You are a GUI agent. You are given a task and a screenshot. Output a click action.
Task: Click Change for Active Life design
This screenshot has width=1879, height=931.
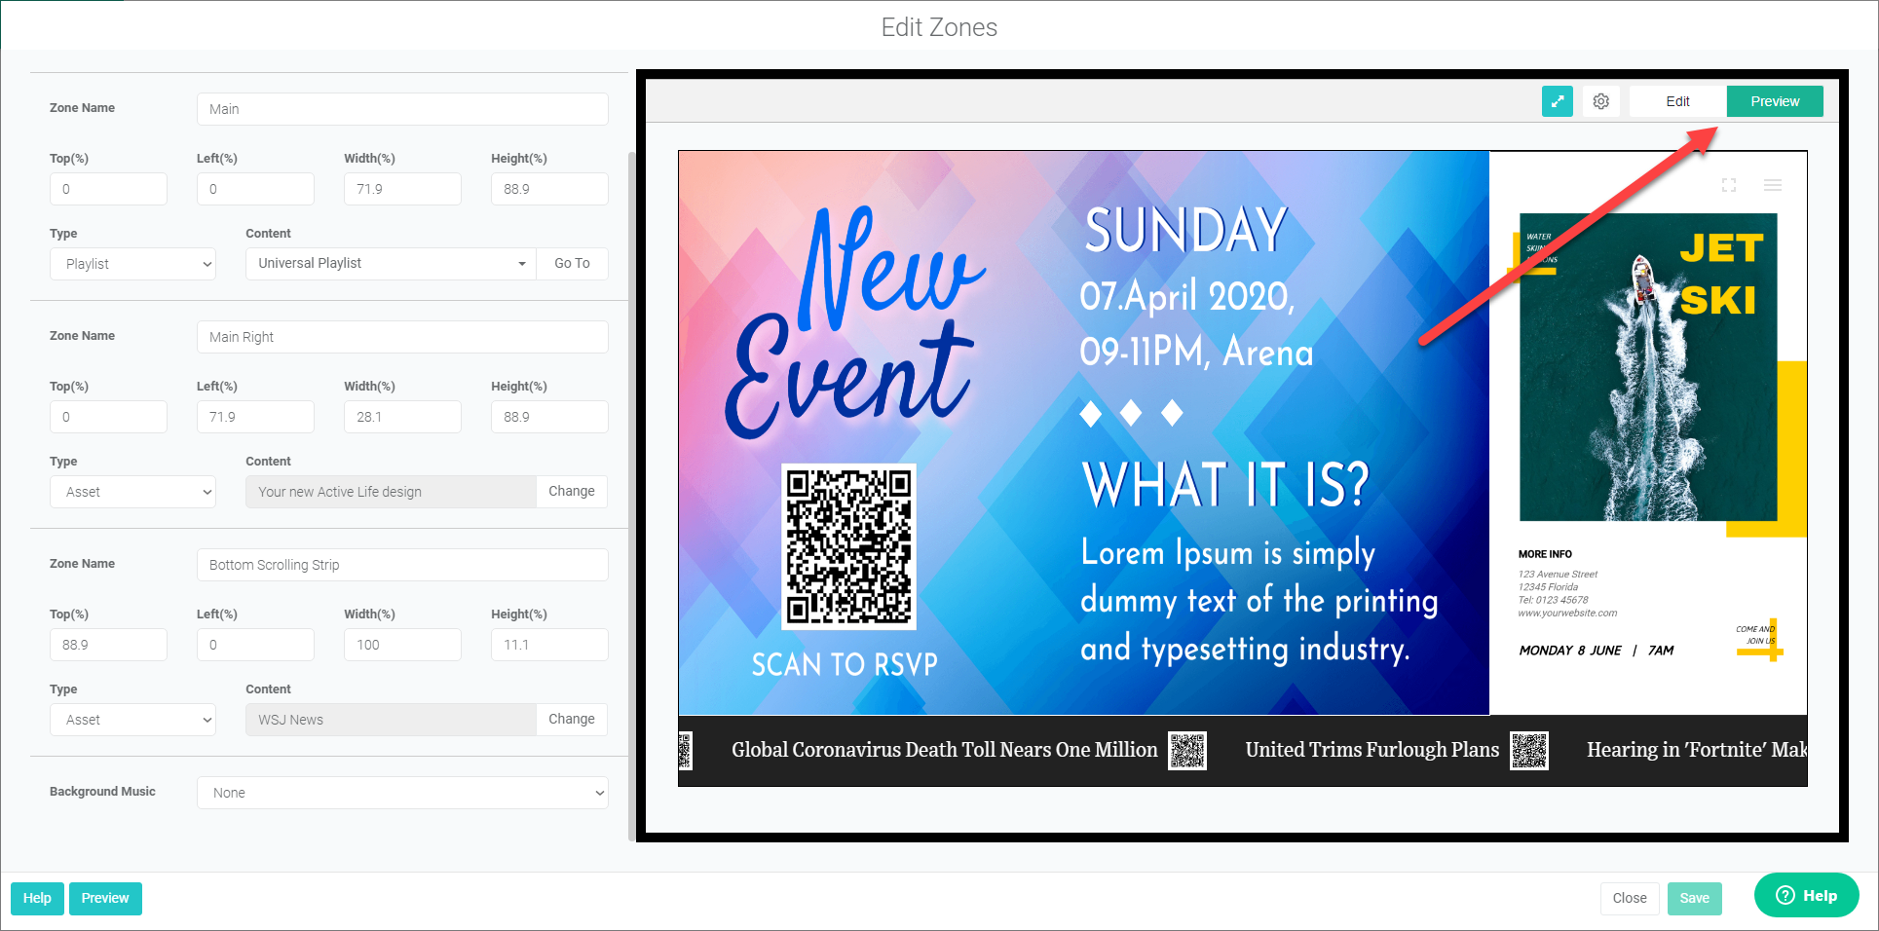point(572,492)
